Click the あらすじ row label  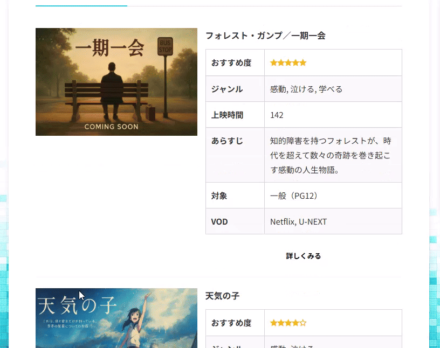coord(227,141)
